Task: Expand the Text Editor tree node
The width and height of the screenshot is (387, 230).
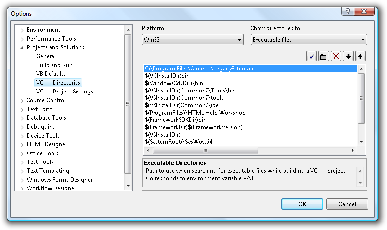Action: 22,110
